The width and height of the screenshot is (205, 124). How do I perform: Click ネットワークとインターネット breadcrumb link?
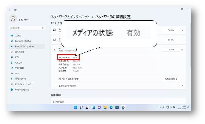tap(70, 17)
